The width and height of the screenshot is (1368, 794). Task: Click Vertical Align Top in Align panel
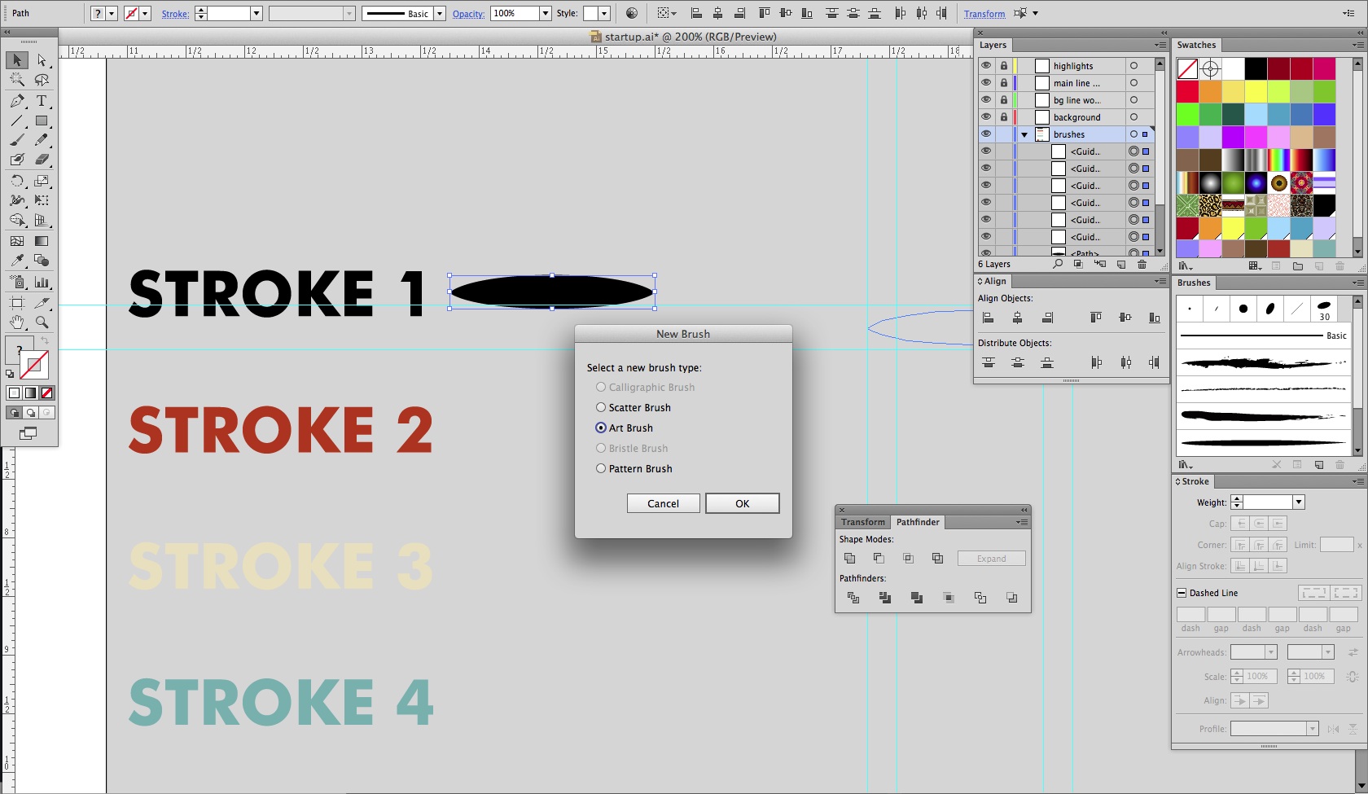[1096, 318]
